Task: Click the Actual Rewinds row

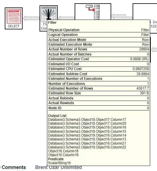Action: (x=99, y=103)
